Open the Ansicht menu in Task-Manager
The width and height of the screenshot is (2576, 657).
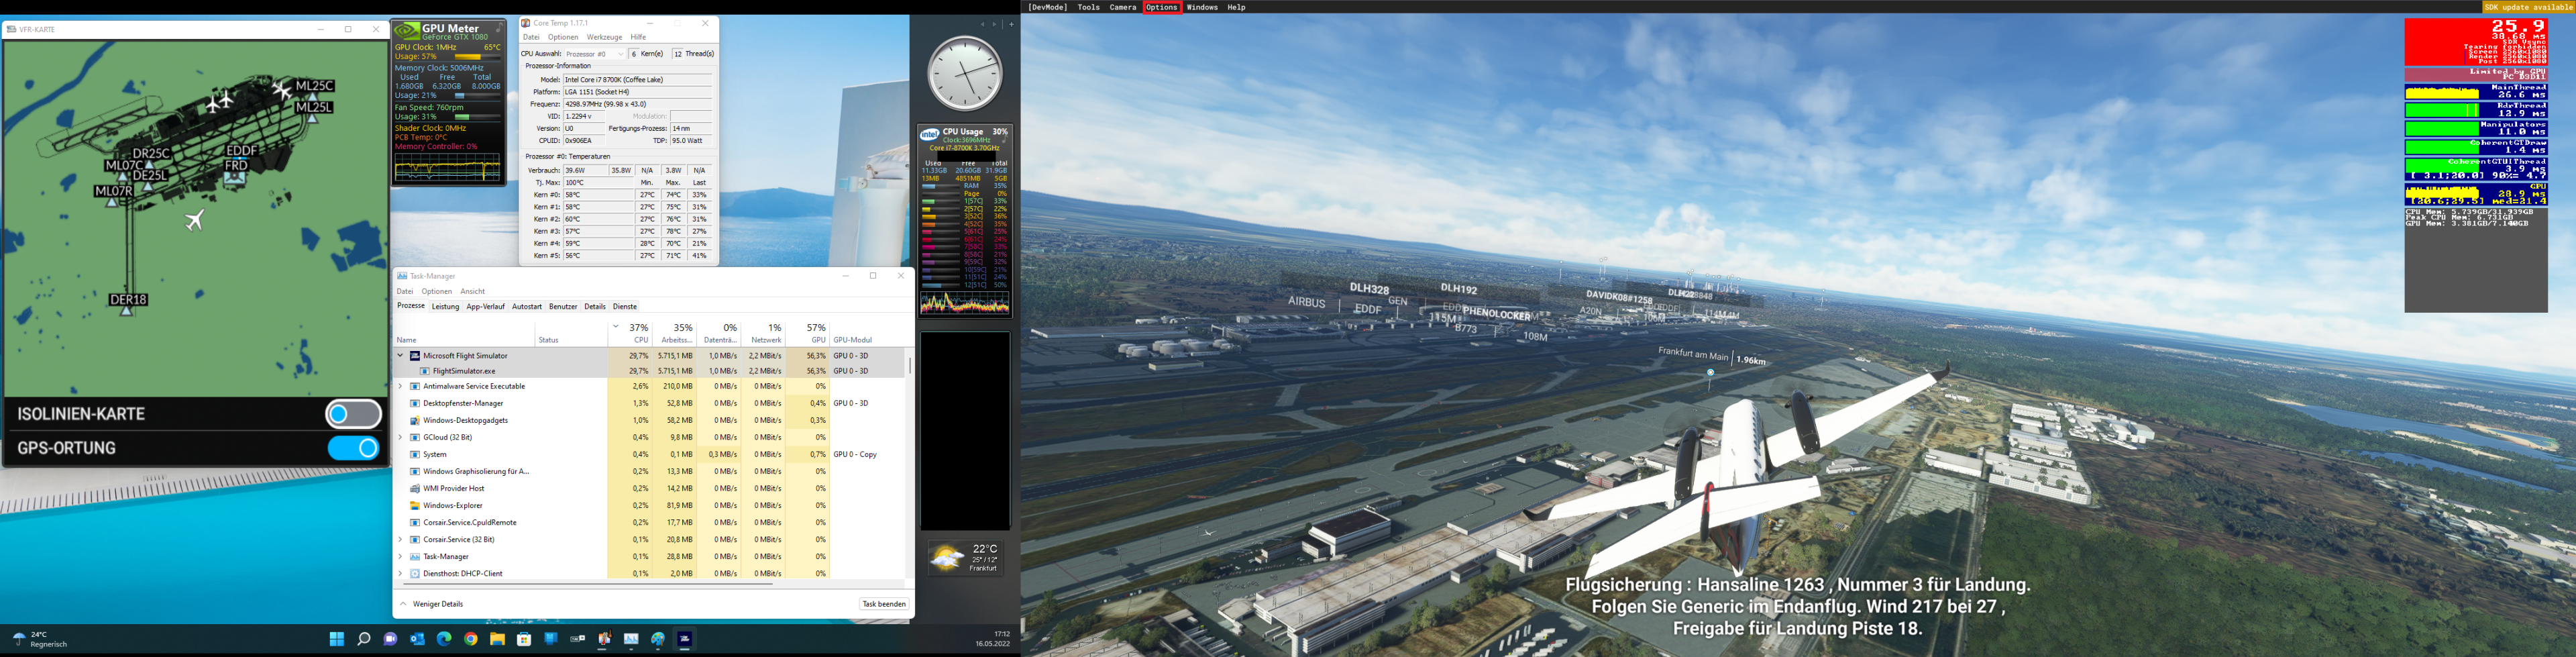point(472,291)
